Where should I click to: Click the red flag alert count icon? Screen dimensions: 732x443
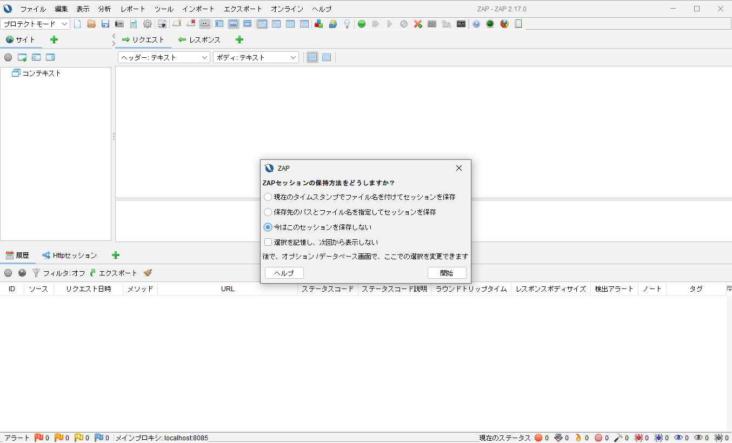tap(39, 438)
